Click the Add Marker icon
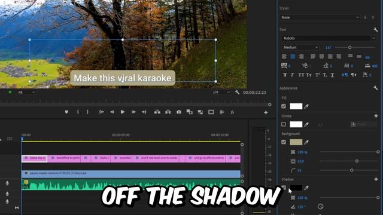 click(66, 112)
